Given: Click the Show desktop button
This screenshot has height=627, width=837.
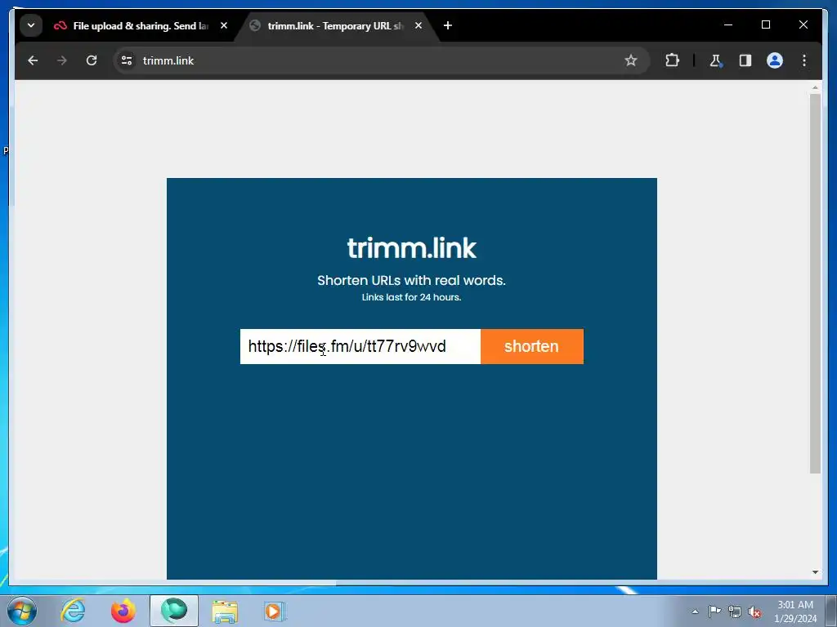Looking at the screenshot, I should coord(831,611).
